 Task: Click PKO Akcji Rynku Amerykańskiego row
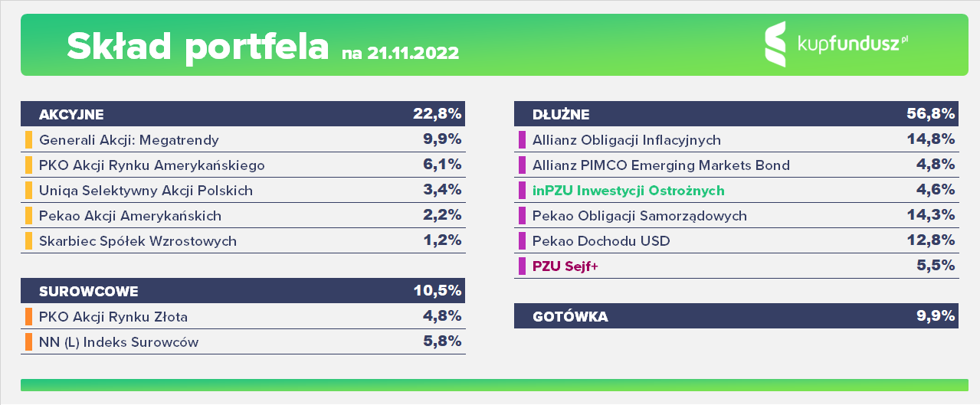coord(243,165)
